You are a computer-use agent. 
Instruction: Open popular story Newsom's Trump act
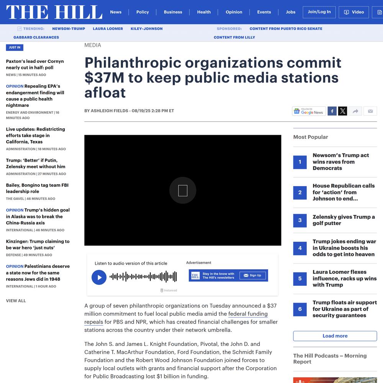pyautogui.click(x=341, y=162)
